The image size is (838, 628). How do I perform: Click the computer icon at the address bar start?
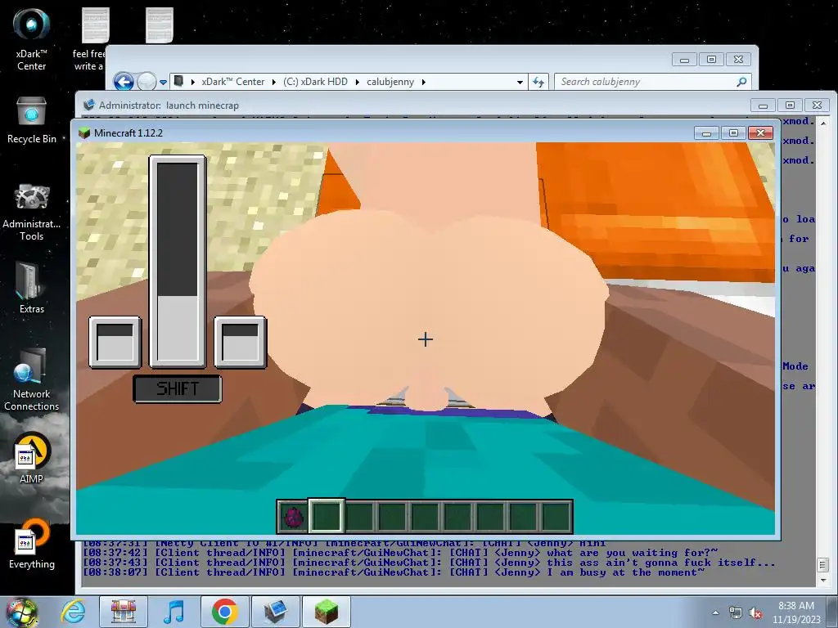179,81
